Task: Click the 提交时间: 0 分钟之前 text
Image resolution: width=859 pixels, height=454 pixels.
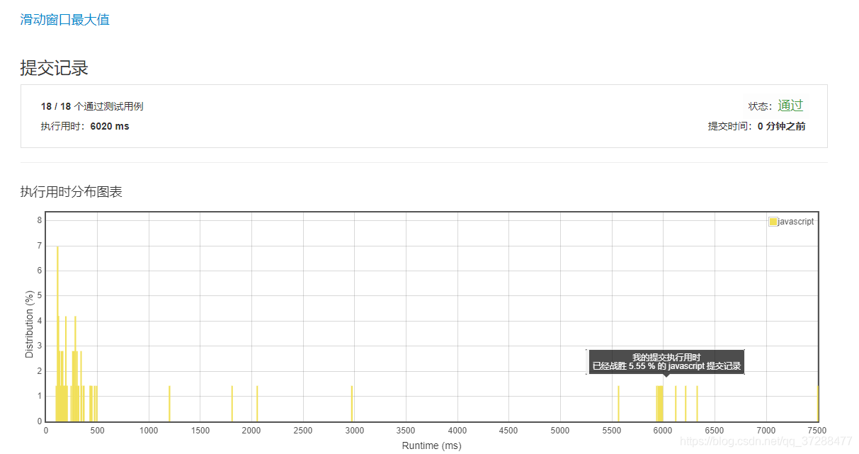Action: pyautogui.click(x=756, y=126)
